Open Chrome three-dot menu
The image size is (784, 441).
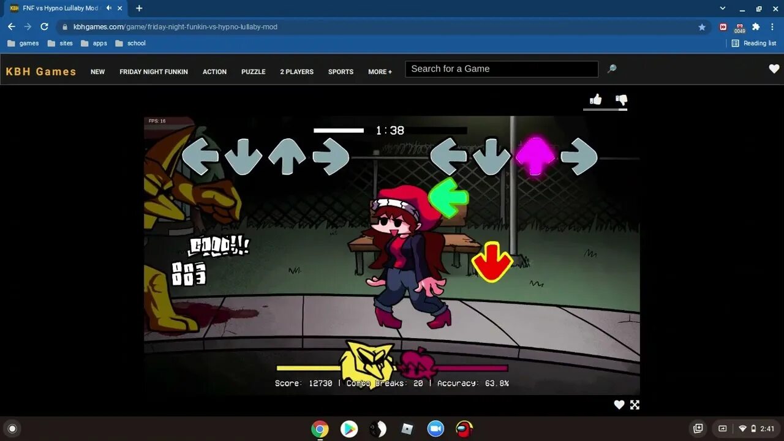[x=773, y=27]
